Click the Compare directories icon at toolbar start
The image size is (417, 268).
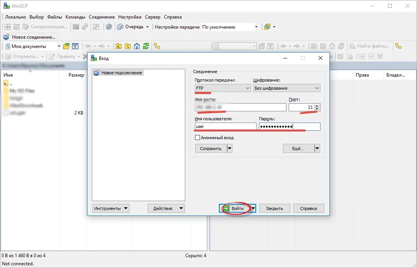pos(8,27)
